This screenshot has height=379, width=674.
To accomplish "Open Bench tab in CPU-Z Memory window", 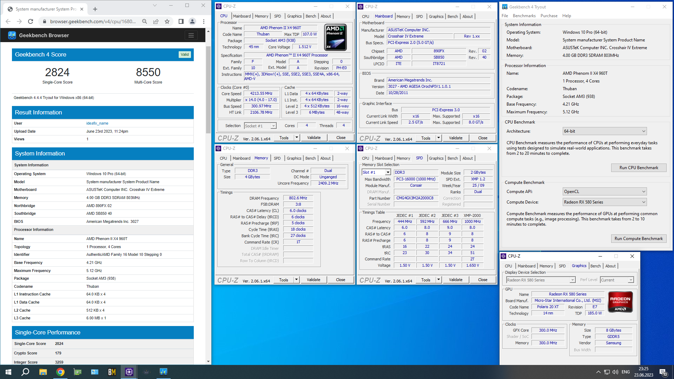I will pyautogui.click(x=310, y=158).
